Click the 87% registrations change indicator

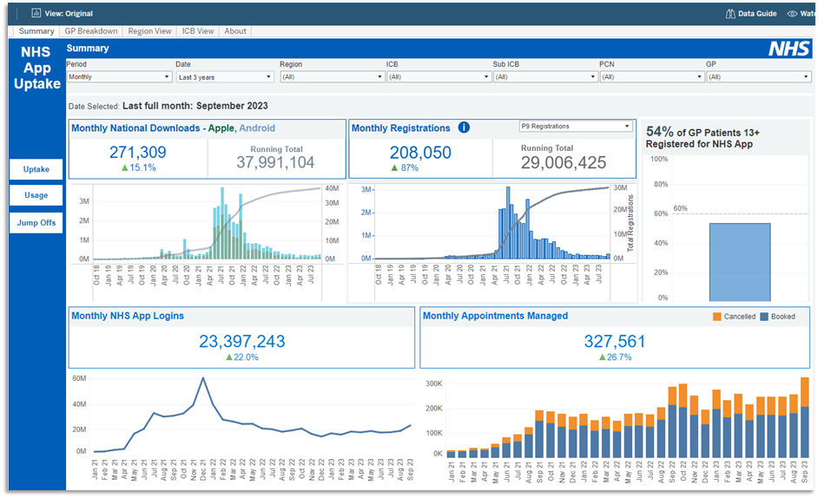pos(405,167)
